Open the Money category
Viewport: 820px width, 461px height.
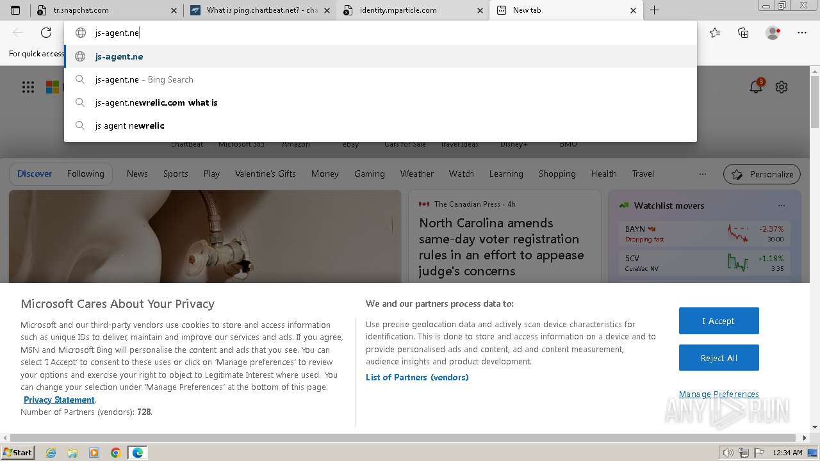click(325, 174)
